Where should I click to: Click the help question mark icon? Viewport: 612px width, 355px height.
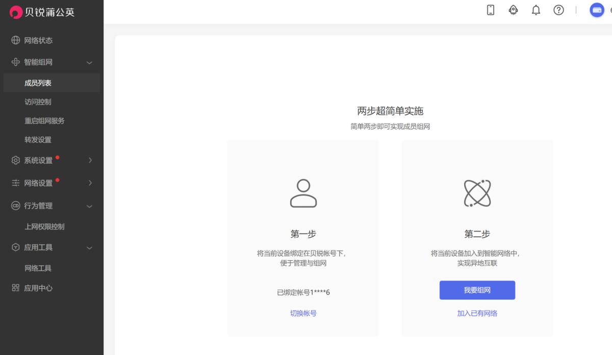point(558,10)
